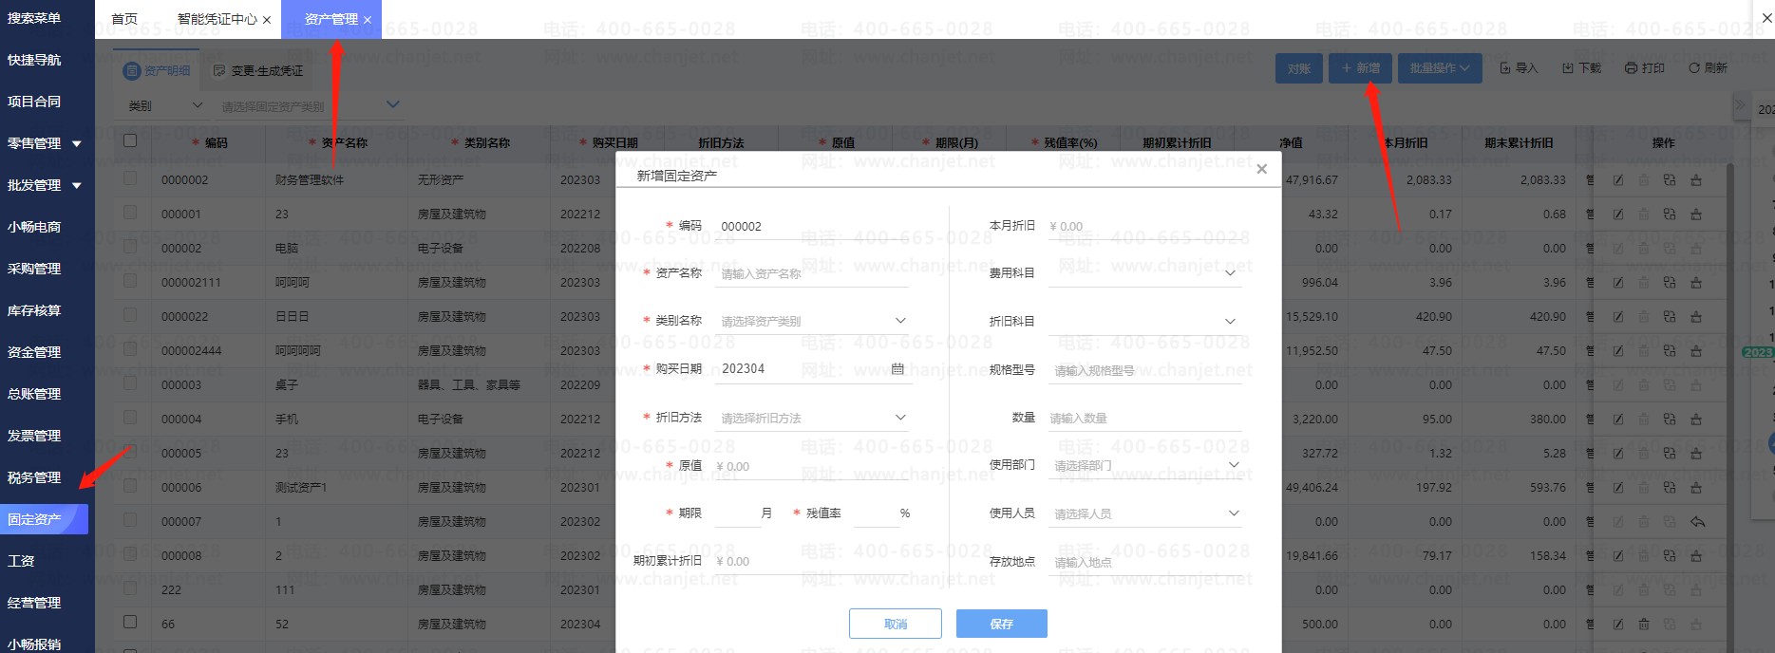
Task: Open the 请选择固定资产类别 filter dropdown
Action: [310, 105]
